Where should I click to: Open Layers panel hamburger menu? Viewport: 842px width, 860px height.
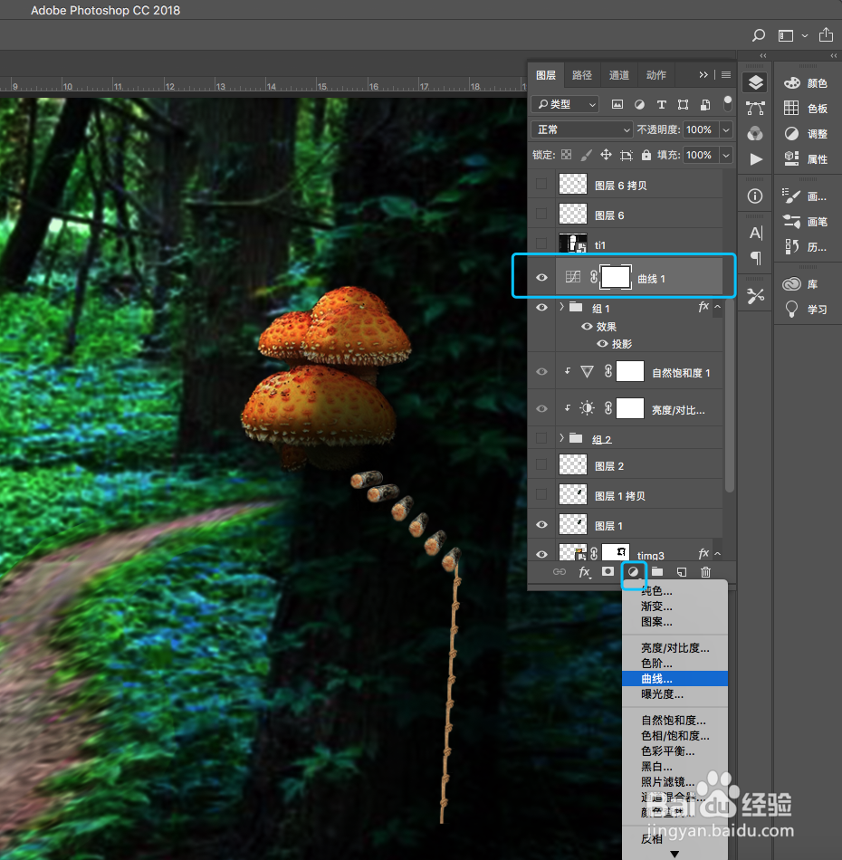coord(726,74)
